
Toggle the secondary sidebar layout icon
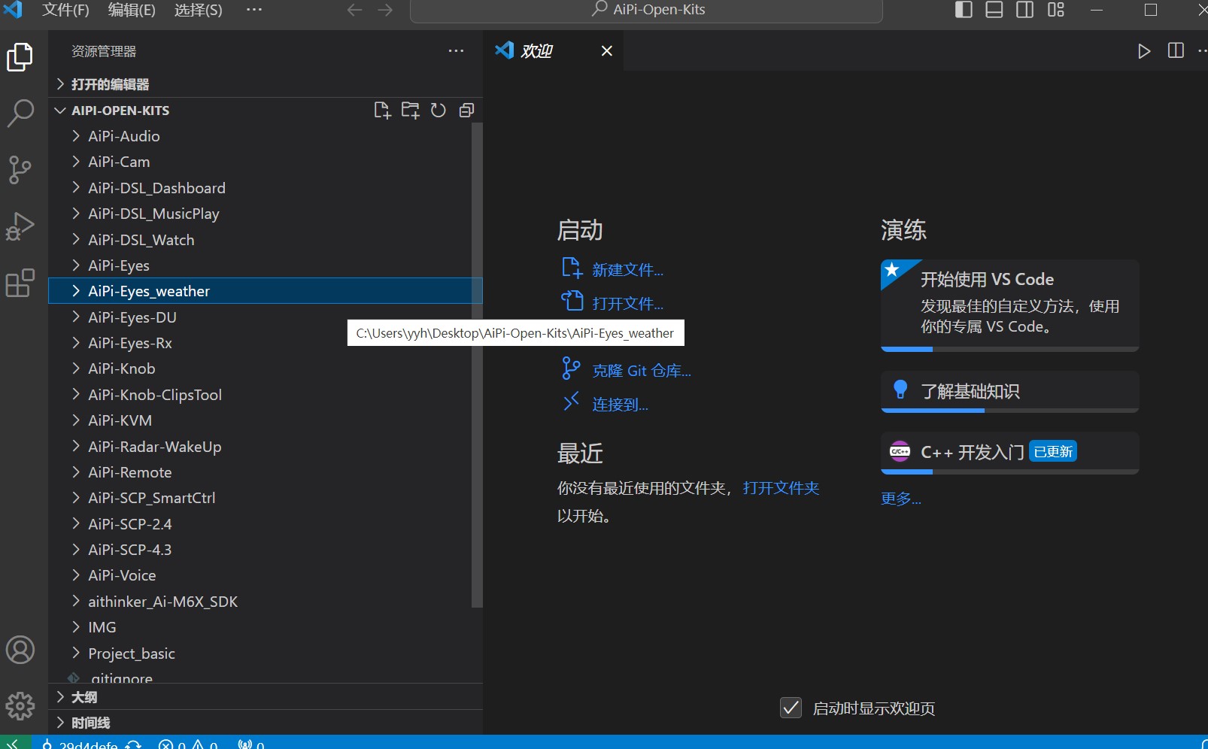pyautogui.click(x=1024, y=10)
